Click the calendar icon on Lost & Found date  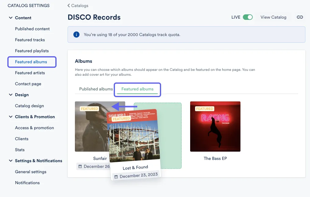tap(116, 176)
